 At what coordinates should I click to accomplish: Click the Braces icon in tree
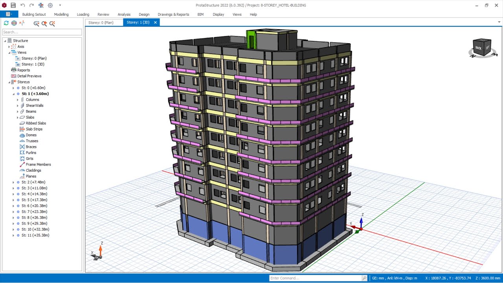[x=22, y=147]
